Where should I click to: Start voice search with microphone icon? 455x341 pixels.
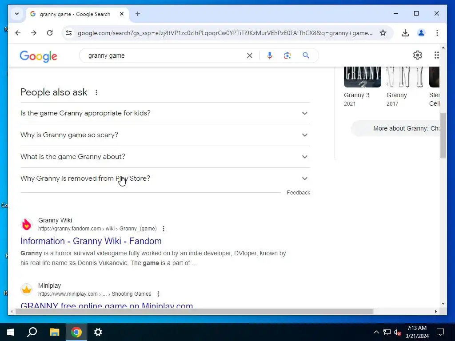pos(270,56)
